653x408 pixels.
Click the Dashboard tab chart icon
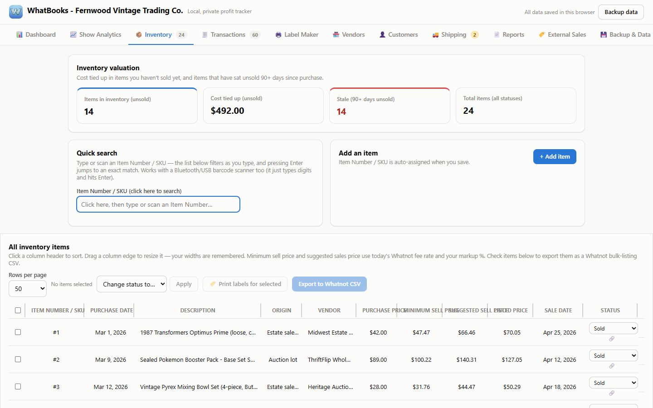[19, 34]
